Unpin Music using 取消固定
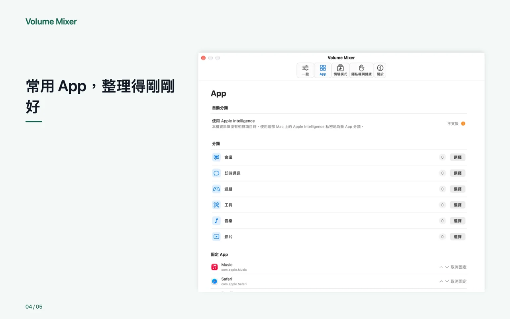Screen dimensions: 510x319 click(x=459, y=267)
